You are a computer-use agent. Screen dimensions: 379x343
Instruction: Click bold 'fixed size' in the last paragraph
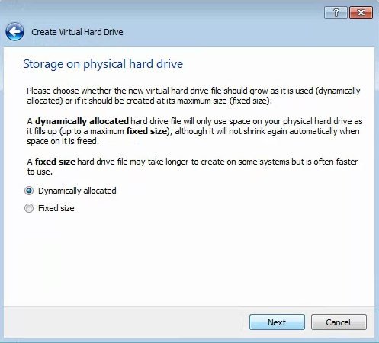click(55, 162)
